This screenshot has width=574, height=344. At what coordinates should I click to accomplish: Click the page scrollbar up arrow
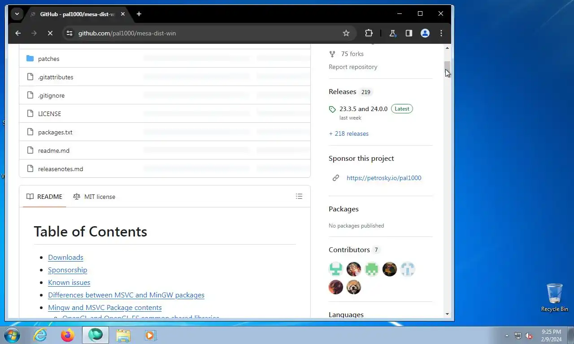[447, 47]
